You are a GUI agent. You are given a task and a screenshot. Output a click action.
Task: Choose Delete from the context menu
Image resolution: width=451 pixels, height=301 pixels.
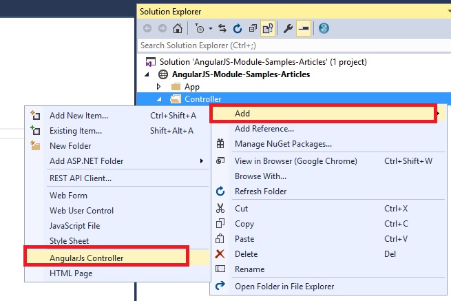247,253
